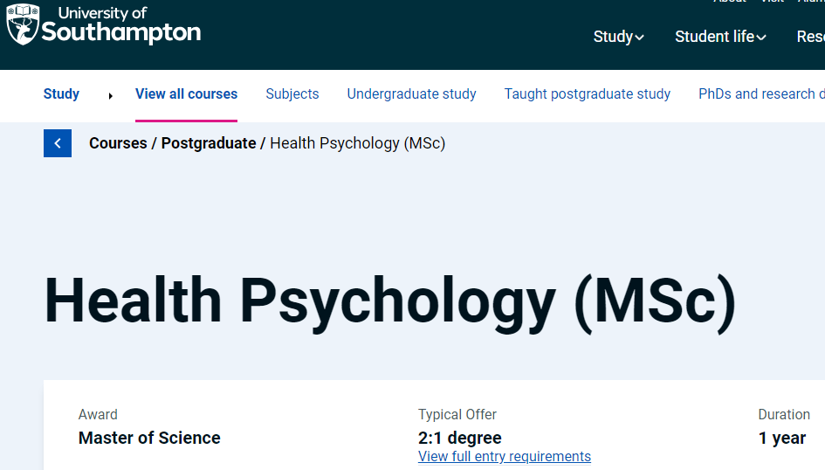This screenshot has height=470, width=825.
Task: Click the About link at top
Action: point(730,2)
